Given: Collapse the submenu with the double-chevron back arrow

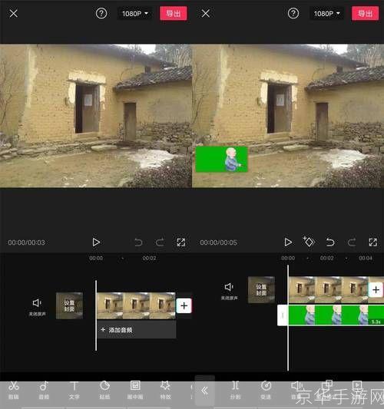Looking at the screenshot, I should click(x=204, y=391).
